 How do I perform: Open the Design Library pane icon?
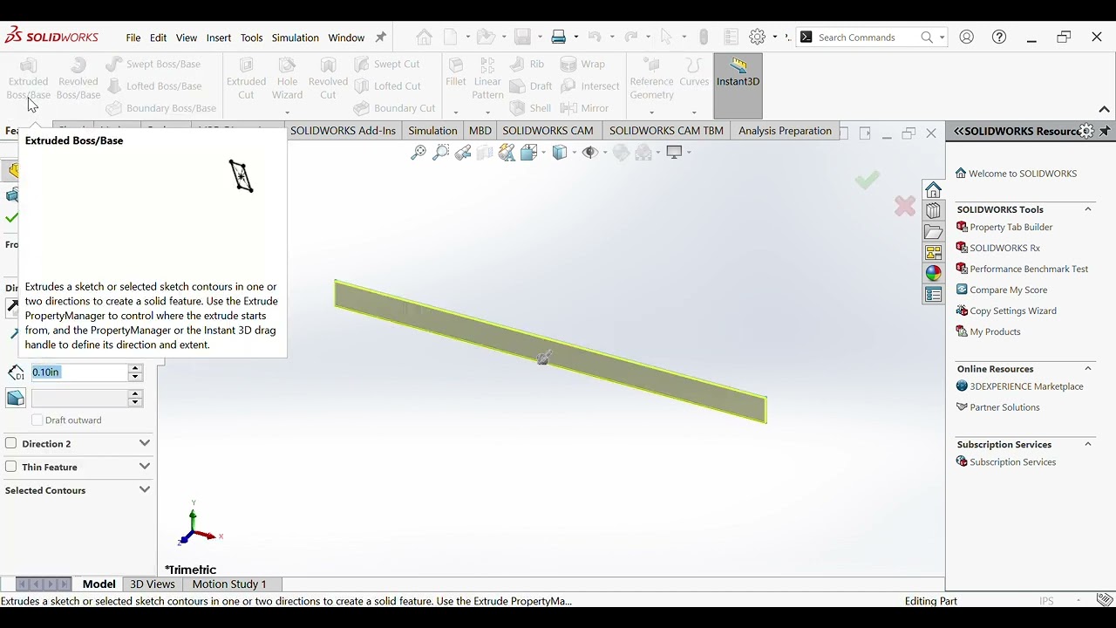click(933, 211)
